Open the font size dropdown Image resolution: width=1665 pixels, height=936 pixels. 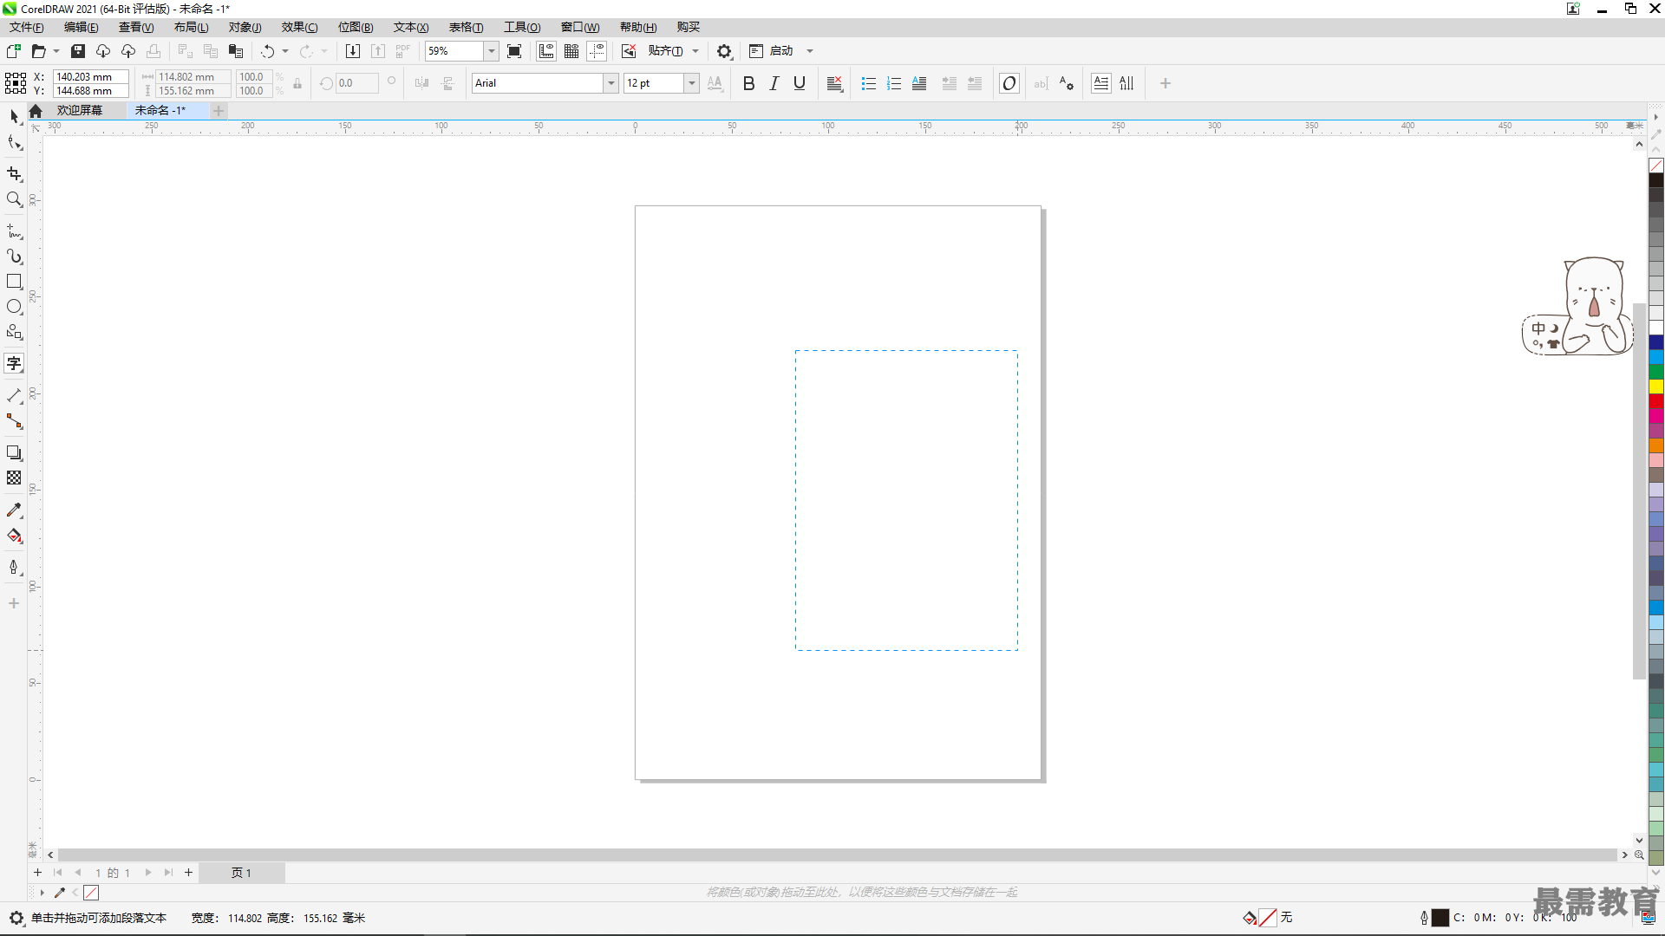[x=692, y=83]
